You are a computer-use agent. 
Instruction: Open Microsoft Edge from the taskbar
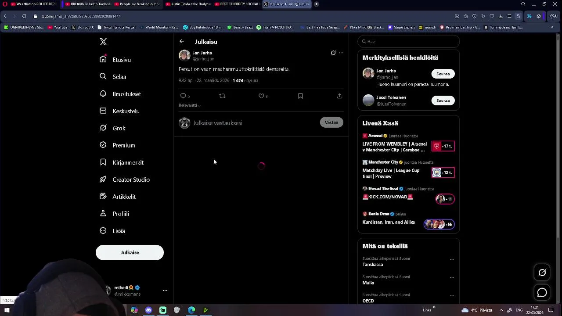[191, 310]
